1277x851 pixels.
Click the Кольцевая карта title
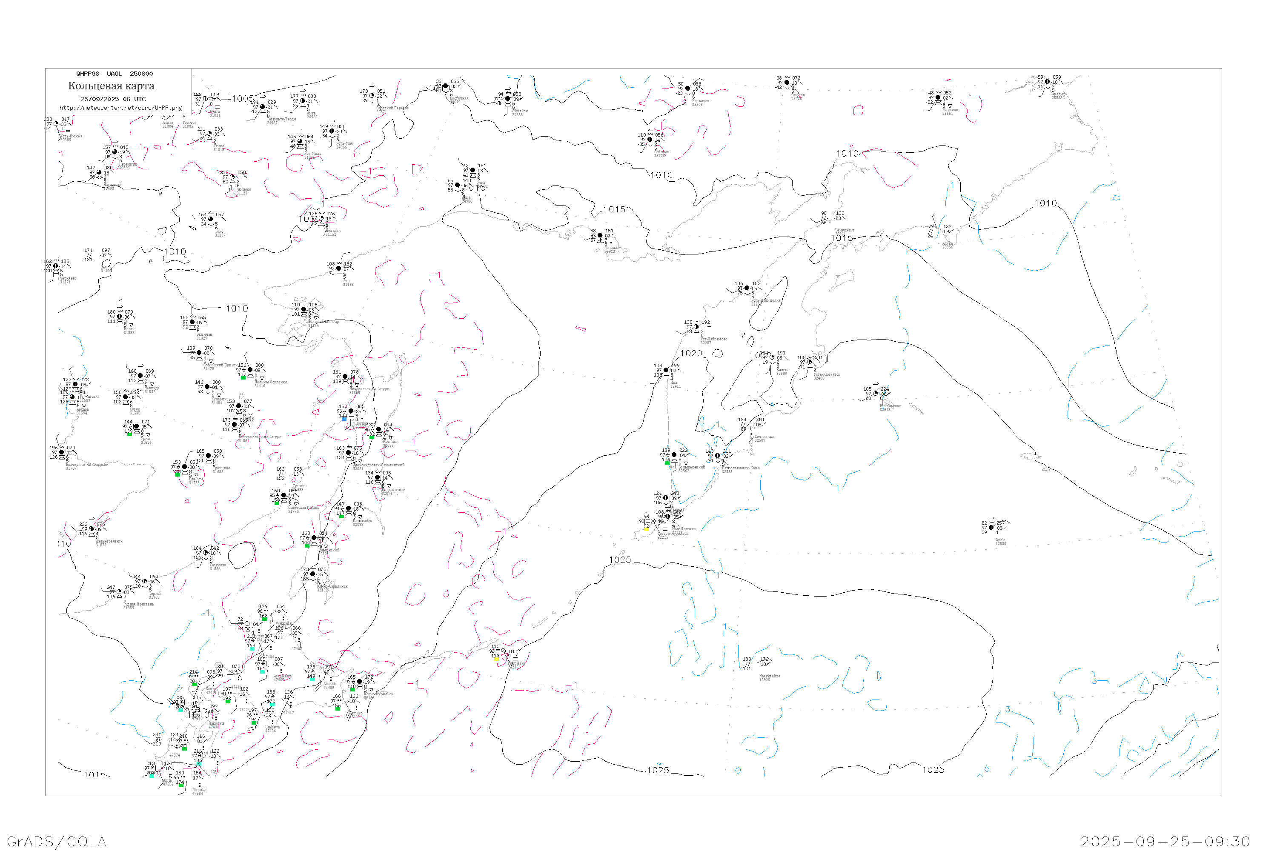point(111,86)
